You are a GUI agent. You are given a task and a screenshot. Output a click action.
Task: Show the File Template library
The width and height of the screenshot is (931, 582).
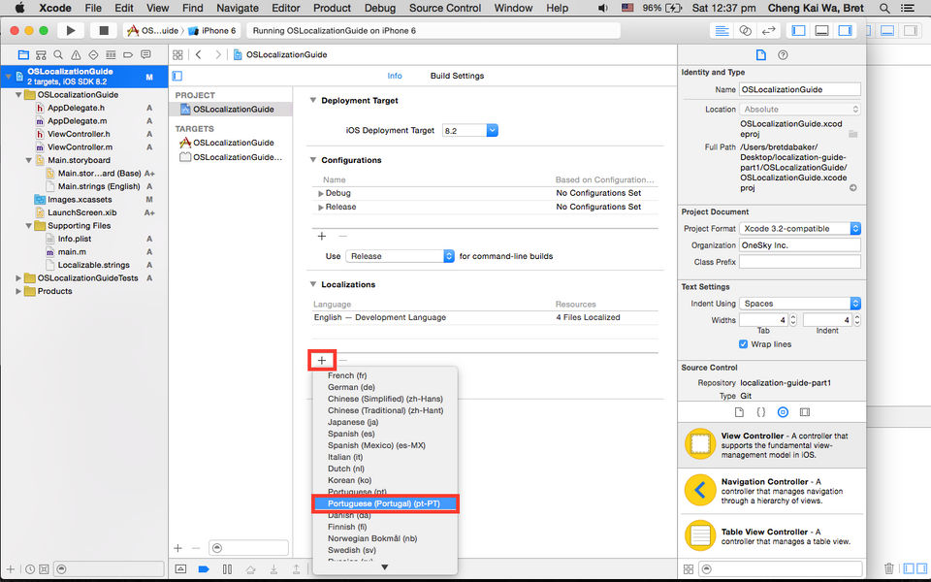click(739, 412)
